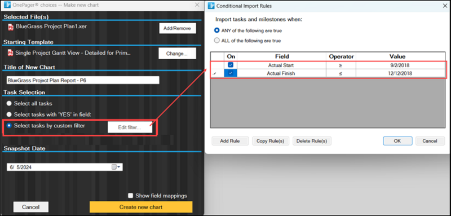The width and height of the screenshot is (451, 216).
Task: Click the OnePager title bar icon
Action: (7, 5)
